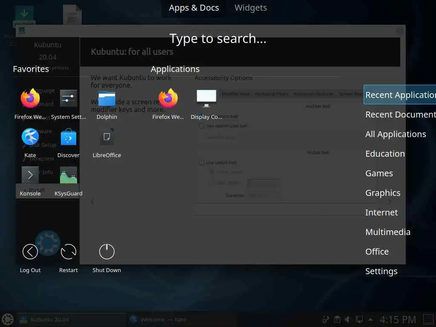Click the volume speaker tray icon
The height and width of the screenshot is (327, 436).
pyautogui.click(x=347, y=319)
